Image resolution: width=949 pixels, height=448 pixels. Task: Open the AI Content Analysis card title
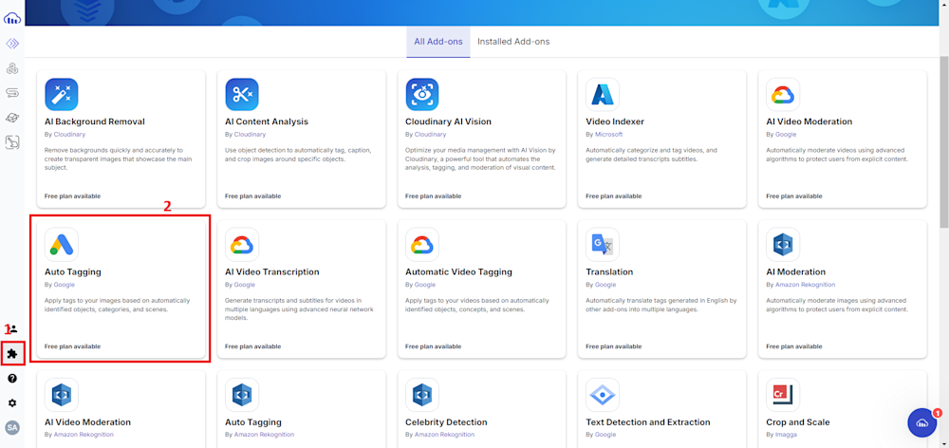click(x=267, y=121)
